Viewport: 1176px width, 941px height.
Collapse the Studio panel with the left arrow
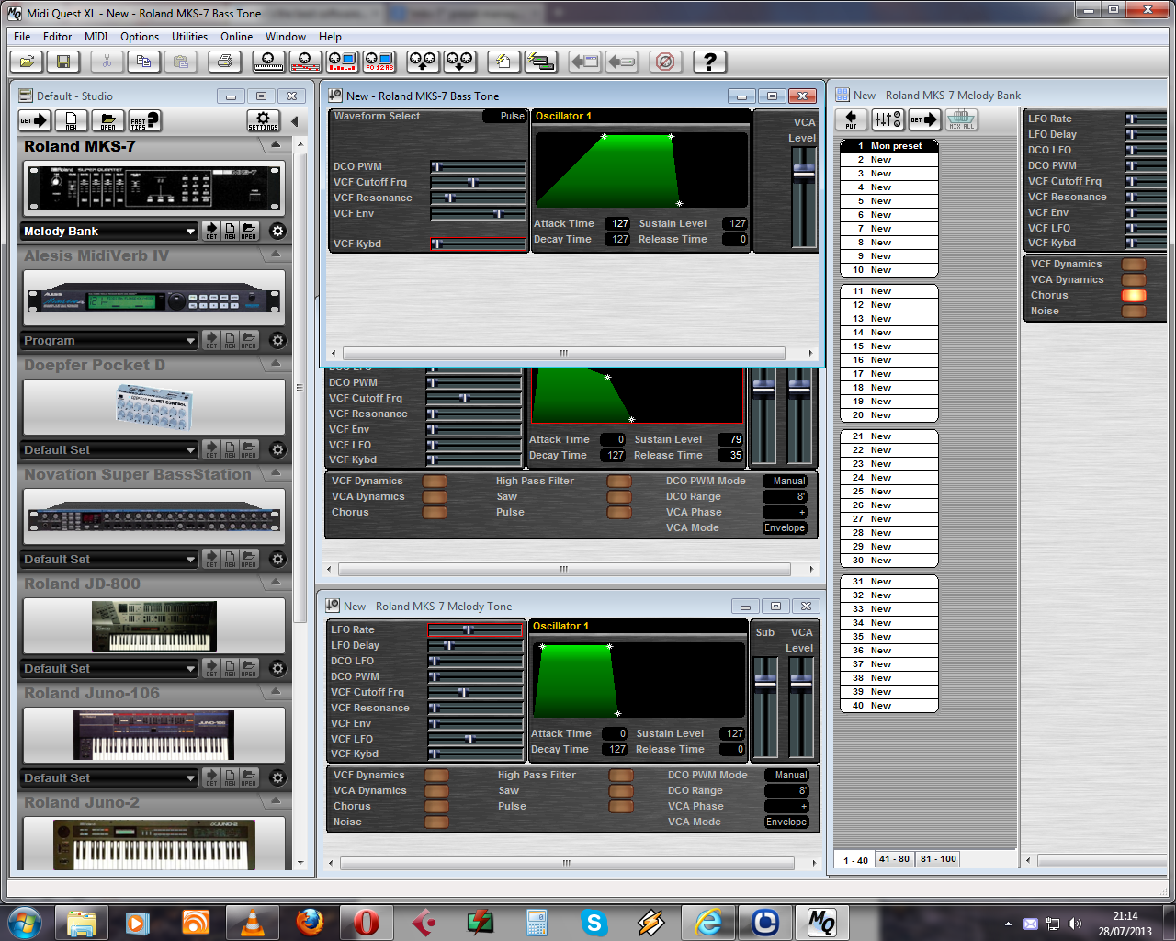295,120
